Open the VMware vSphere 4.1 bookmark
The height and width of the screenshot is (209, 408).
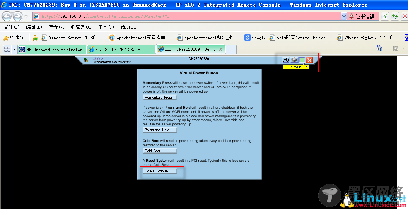[368, 38]
